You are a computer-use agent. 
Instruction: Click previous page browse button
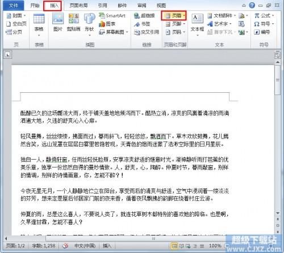coord(278,219)
